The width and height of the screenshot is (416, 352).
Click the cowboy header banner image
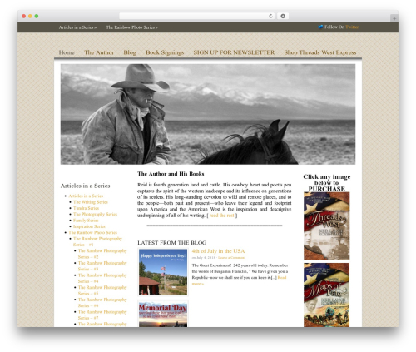208,114
